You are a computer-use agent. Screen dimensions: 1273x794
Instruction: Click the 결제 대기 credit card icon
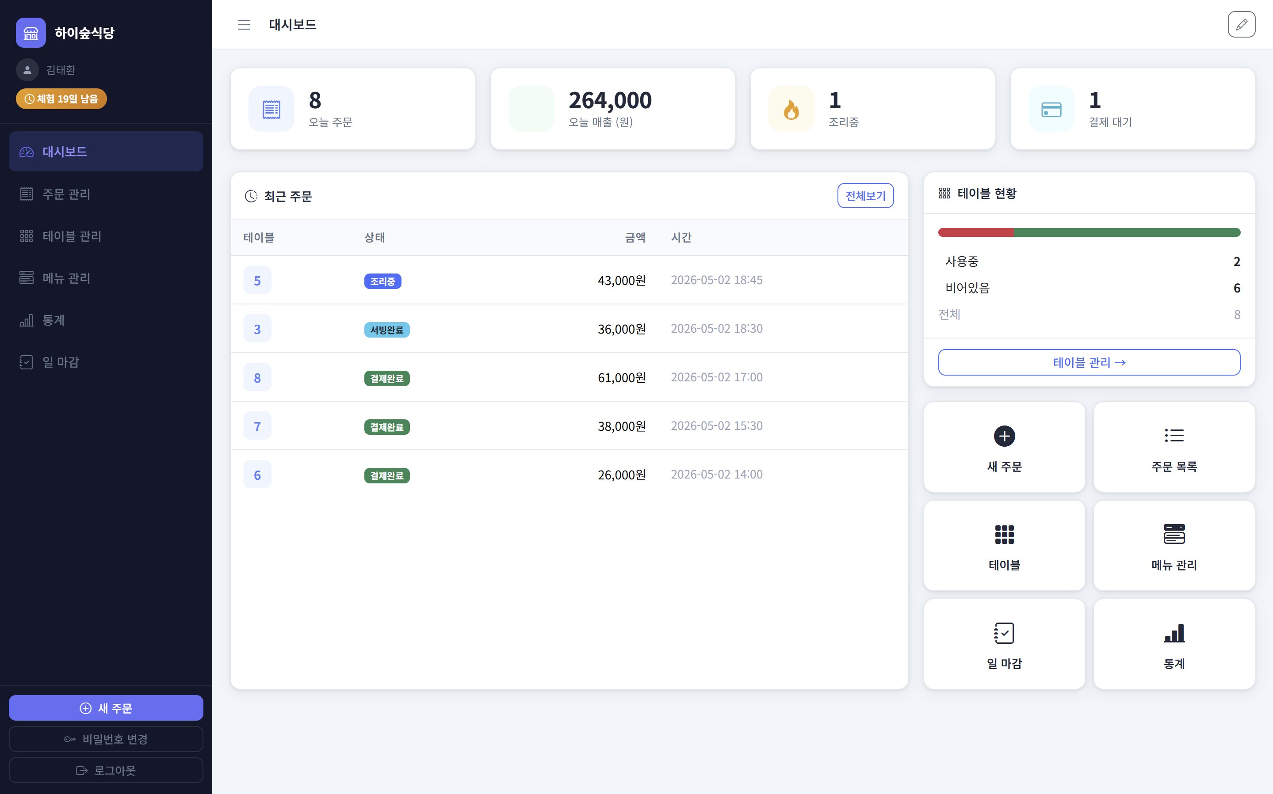point(1051,109)
